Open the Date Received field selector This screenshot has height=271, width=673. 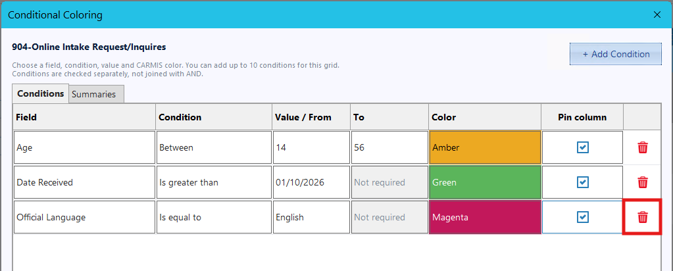click(x=84, y=182)
